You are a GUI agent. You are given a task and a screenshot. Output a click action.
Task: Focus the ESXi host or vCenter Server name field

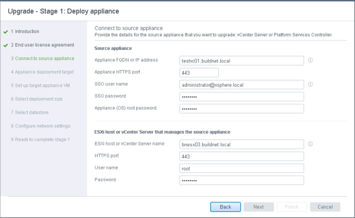click(241, 144)
